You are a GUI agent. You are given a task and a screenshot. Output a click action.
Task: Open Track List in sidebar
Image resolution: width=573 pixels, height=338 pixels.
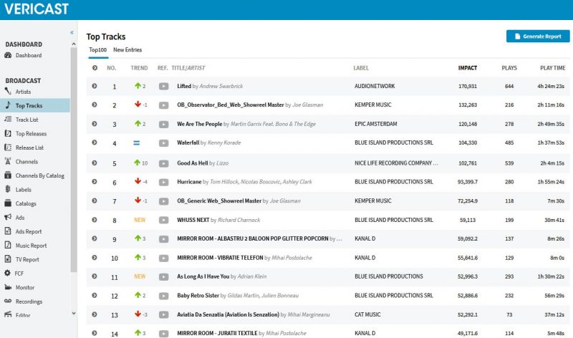[27, 120]
